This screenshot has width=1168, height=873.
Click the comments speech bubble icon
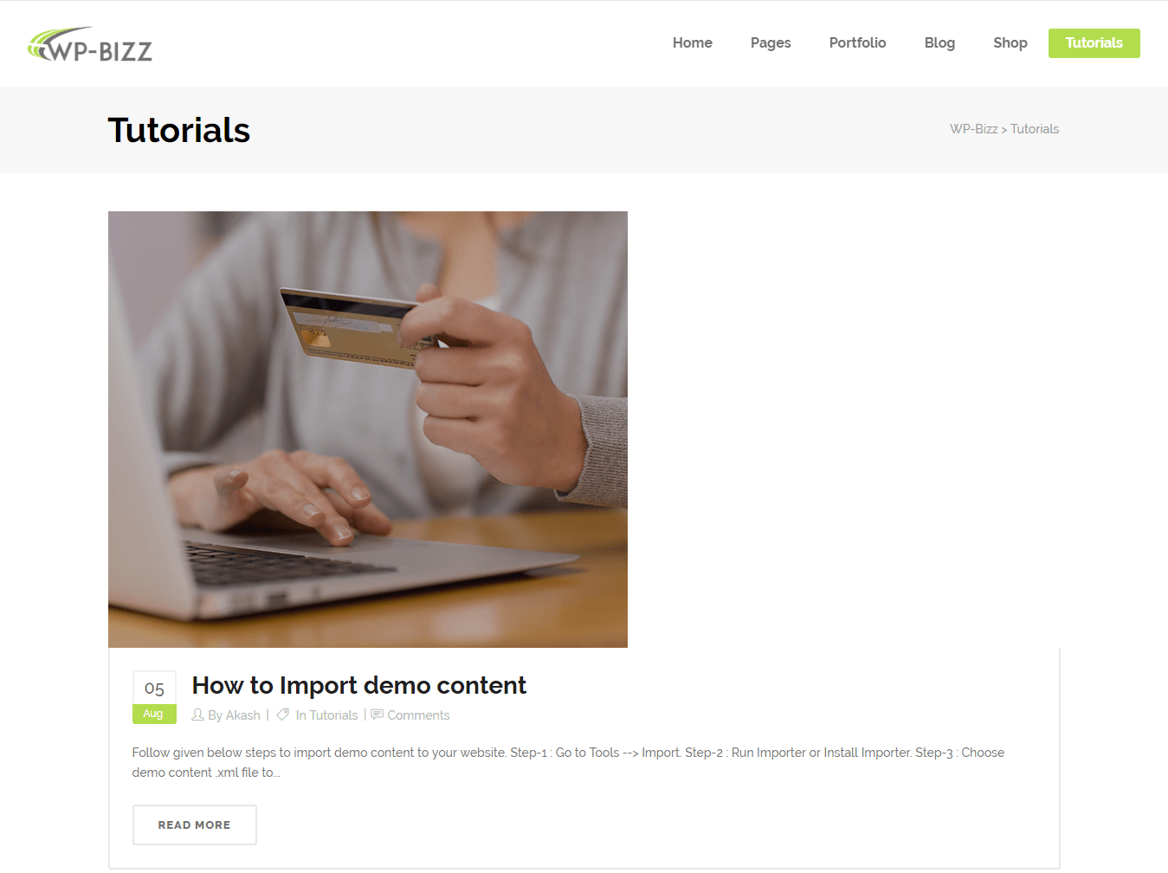coord(377,715)
